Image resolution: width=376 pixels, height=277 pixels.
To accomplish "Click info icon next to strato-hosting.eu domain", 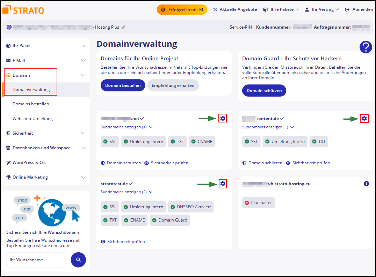I will (366, 184).
